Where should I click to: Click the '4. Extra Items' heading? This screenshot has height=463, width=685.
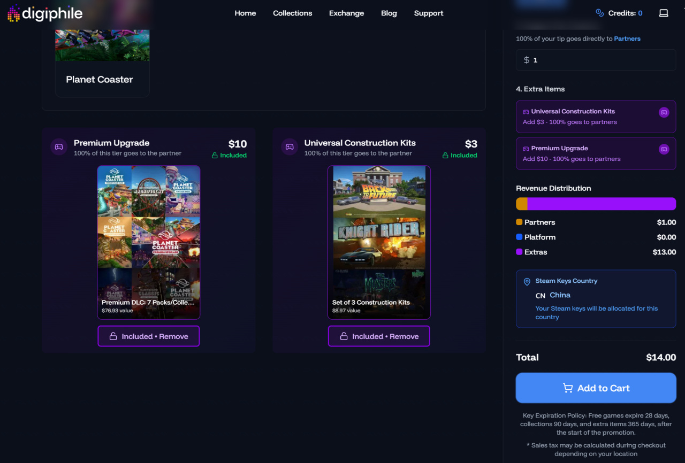(540, 89)
